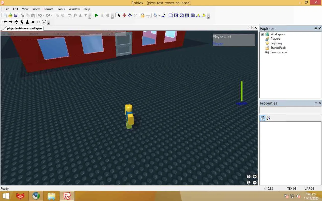322x201 pixels.
Task: Select the phys-test-tower-collapse document tab
Action: 24,28
